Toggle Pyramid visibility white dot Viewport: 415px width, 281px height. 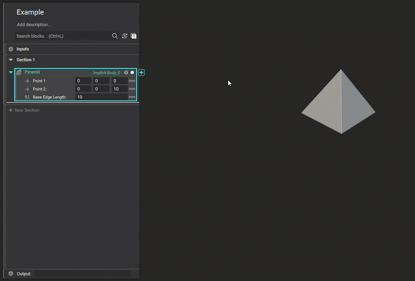pyautogui.click(x=132, y=72)
